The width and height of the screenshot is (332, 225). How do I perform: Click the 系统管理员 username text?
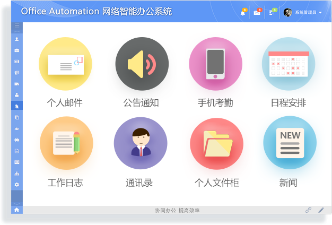[305, 13]
